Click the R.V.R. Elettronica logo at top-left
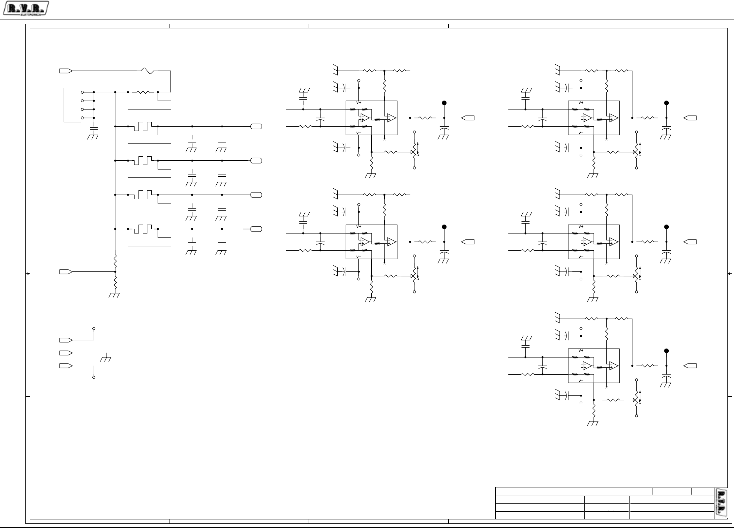This screenshot has width=734, height=528. click(x=26, y=8)
